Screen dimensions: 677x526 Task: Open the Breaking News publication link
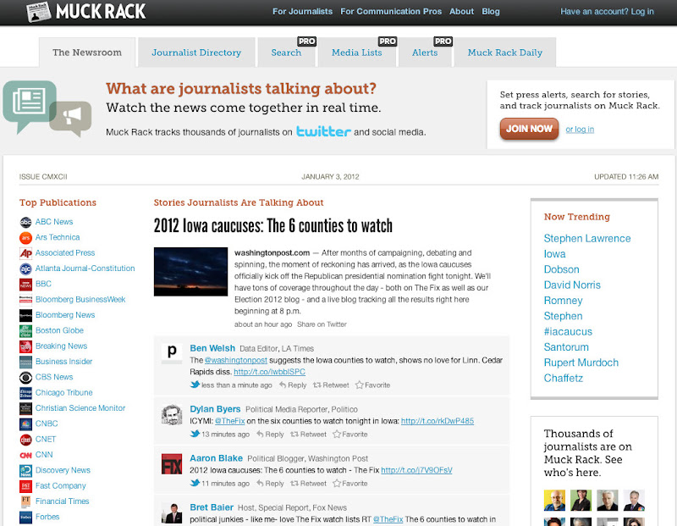click(x=61, y=346)
